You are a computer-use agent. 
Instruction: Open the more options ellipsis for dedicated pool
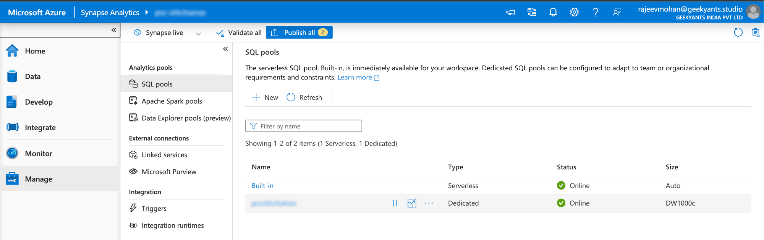point(429,203)
